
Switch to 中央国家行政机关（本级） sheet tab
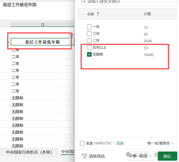[x=29, y=152]
